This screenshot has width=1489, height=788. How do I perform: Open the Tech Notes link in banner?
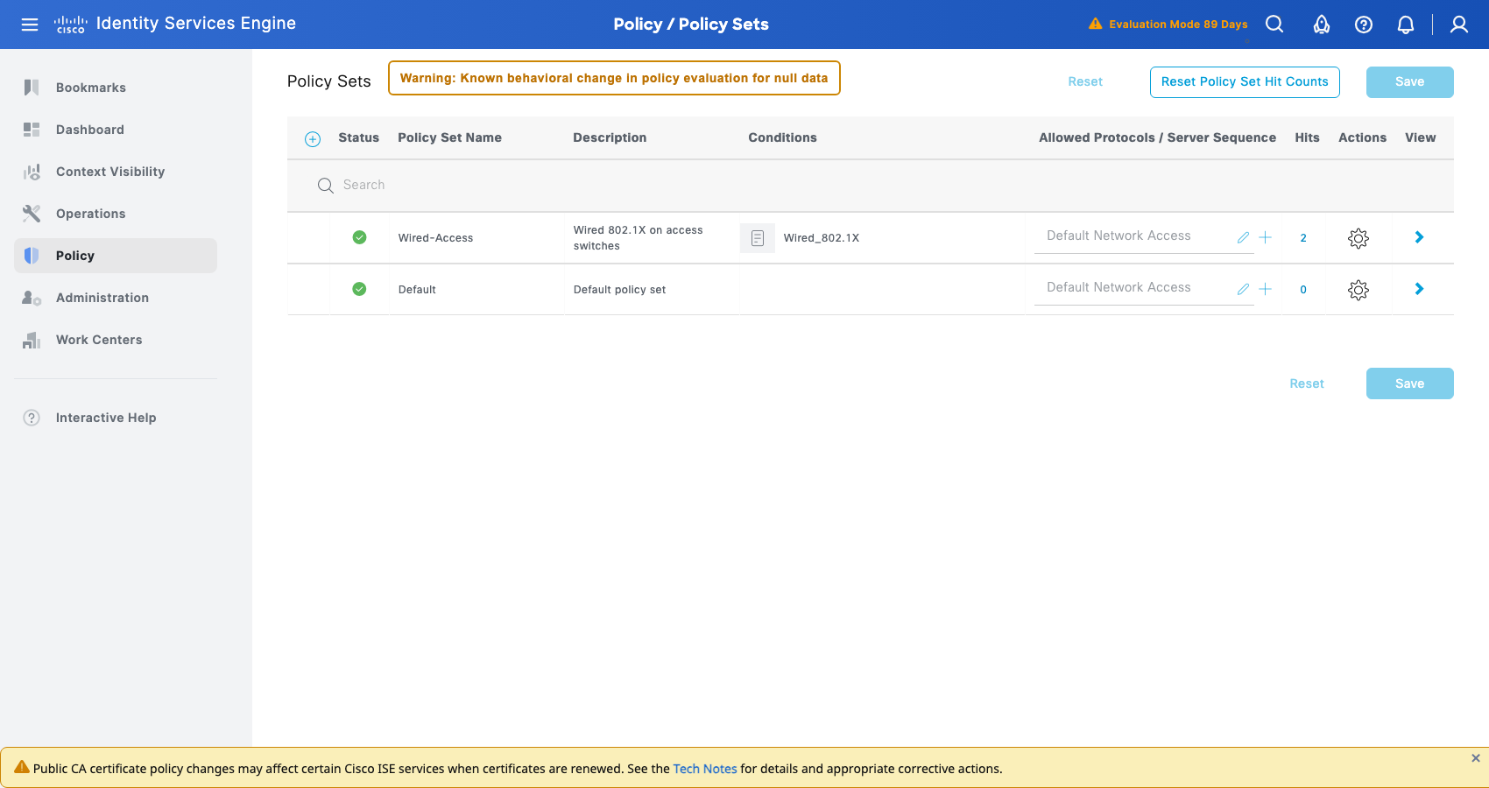[705, 769]
